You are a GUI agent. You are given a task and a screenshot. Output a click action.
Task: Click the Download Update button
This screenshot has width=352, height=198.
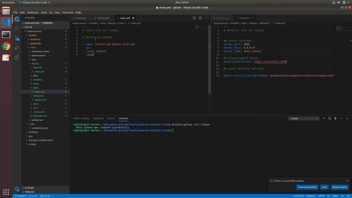coord(307,187)
